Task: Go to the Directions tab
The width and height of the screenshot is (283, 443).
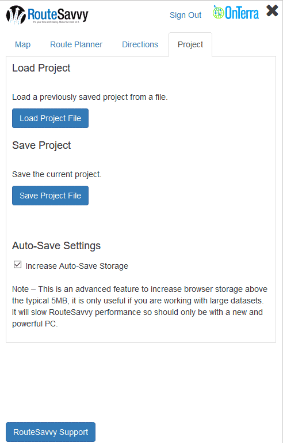Action: (x=140, y=44)
